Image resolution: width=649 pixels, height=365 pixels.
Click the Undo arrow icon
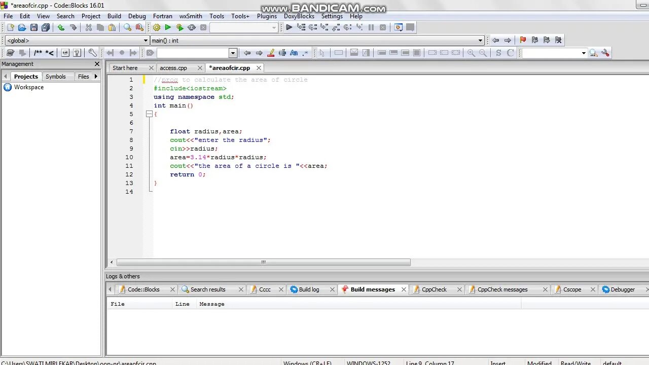point(61,27)
